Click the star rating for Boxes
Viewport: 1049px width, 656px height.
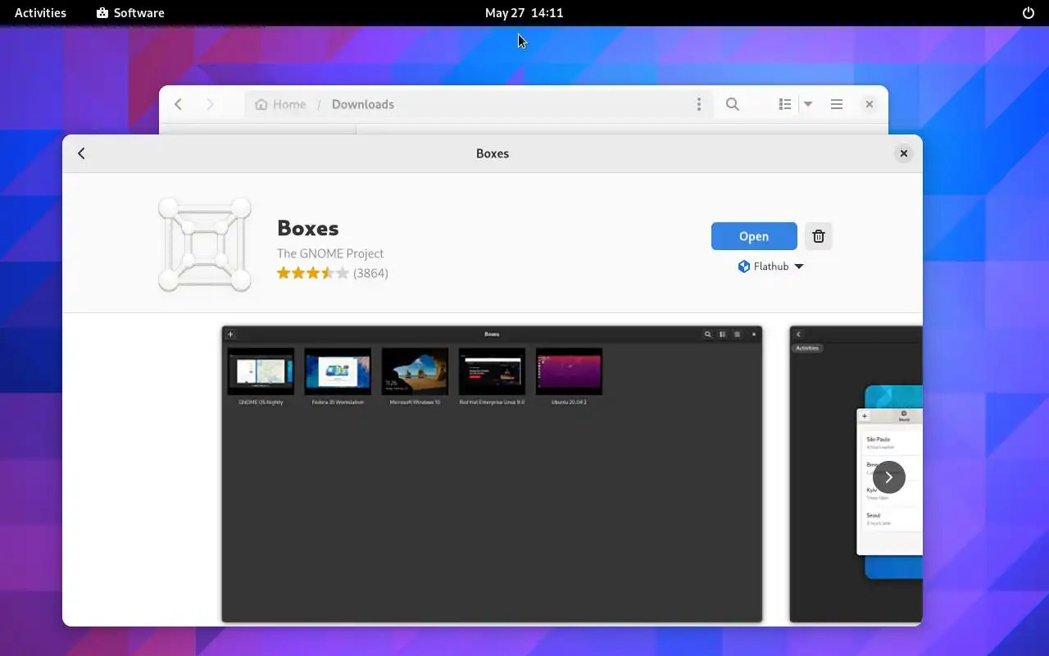coord(313,273)
